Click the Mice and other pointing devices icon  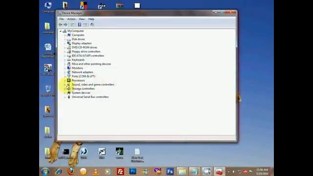coord(69,64)
